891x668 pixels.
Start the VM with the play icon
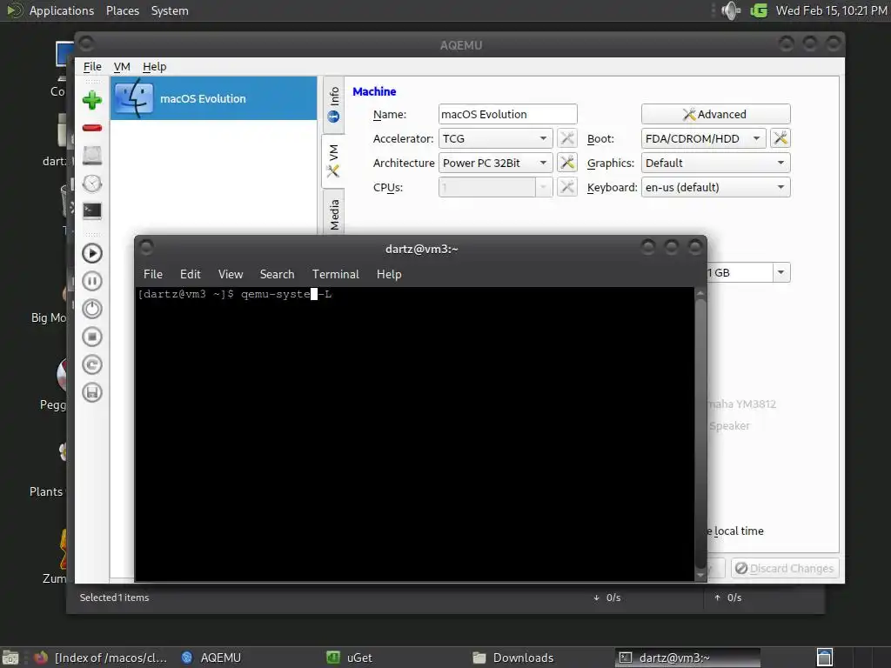(x=92, y=253)
